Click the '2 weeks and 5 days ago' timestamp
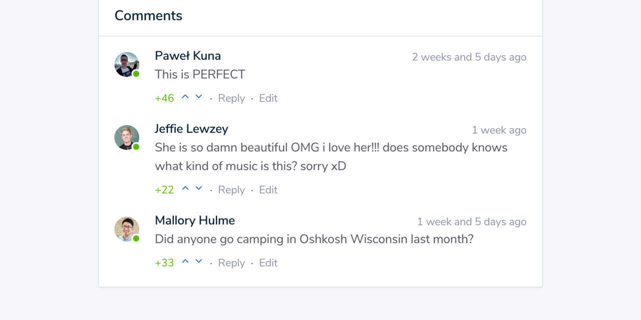641x320 pixels. (469, 57)
